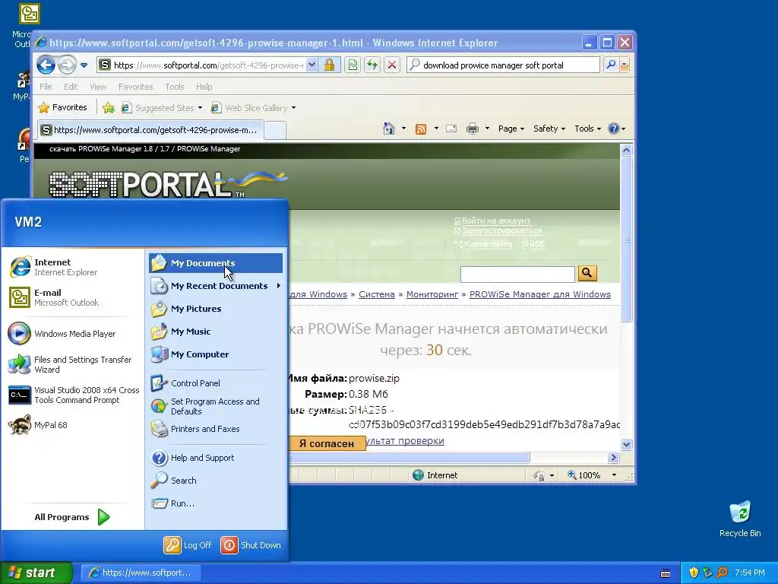The image size is (778, 584).
Task: Open Web Slice Gallery dropdown
Action: pyautogui.click(x=253, y=108)
